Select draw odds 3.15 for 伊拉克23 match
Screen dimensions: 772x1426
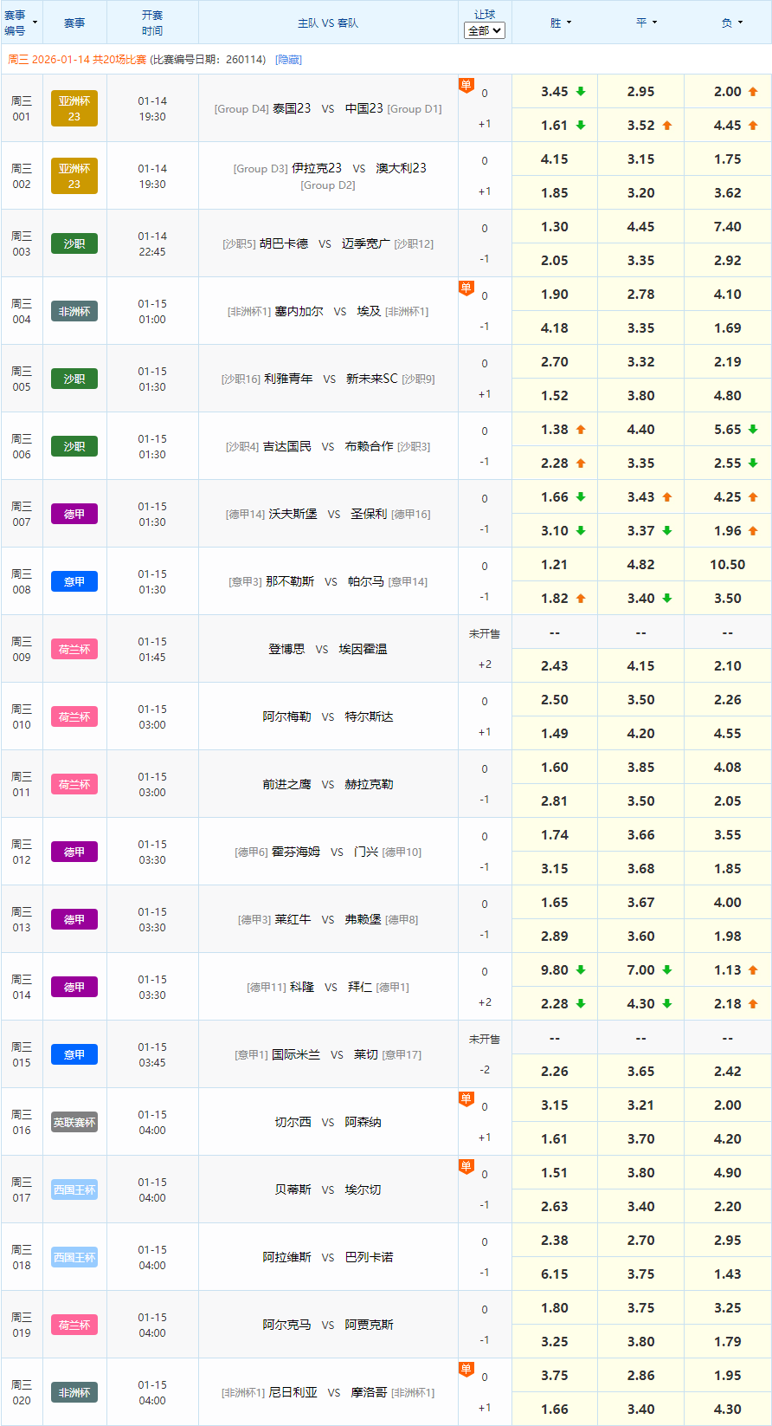click(x=641, y=159)
